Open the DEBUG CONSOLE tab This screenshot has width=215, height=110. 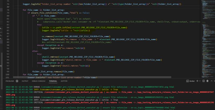pyautogui.click(x=38, y=81)
